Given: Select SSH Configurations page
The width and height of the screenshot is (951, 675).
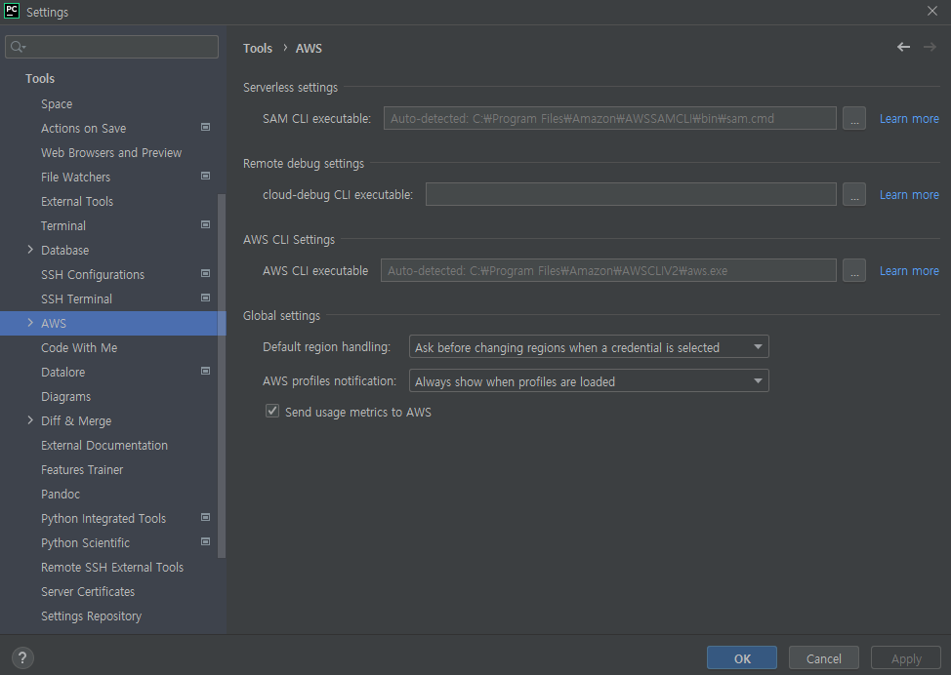Looking at the screenshot, I should (x=93, y=274).
